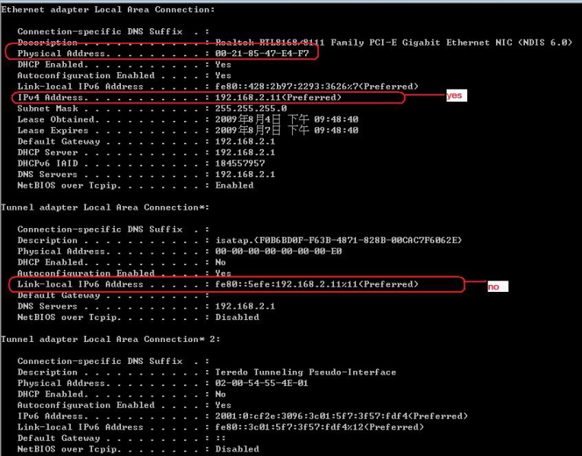Click the physical address 00-00-00-00-00-00-00-E0

point(278,252)
